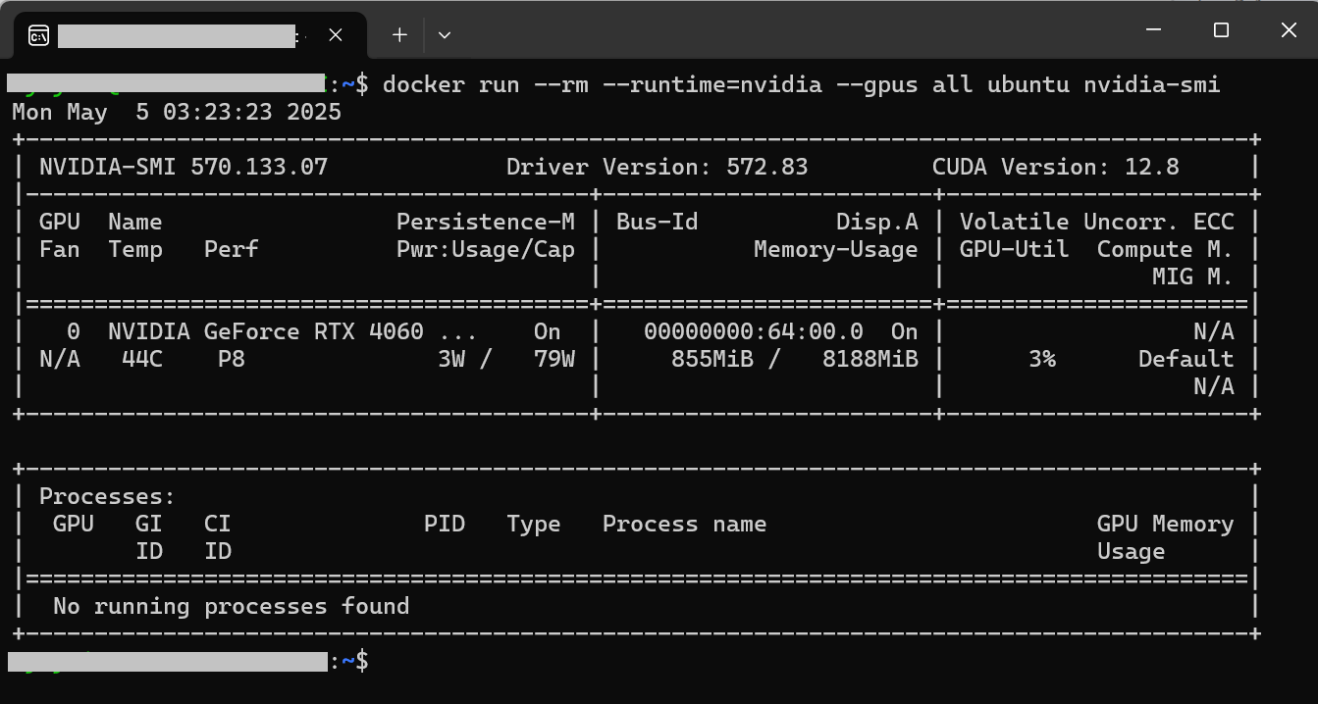Click the NVIDIA-SMI 570.133.07 version text
Screen dimensions: 1318x704
tap(184, 167)
